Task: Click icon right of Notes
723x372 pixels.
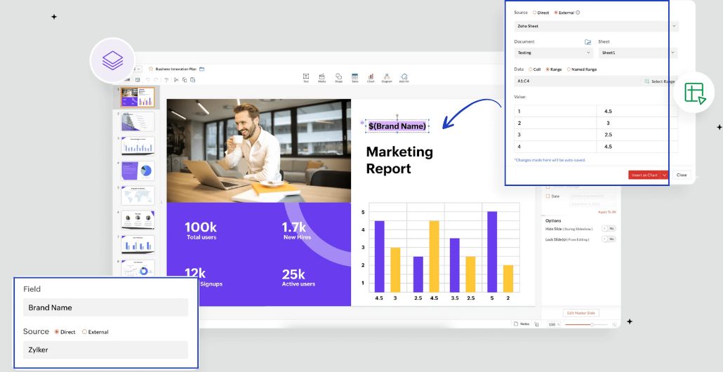Action: pos(536,324)
